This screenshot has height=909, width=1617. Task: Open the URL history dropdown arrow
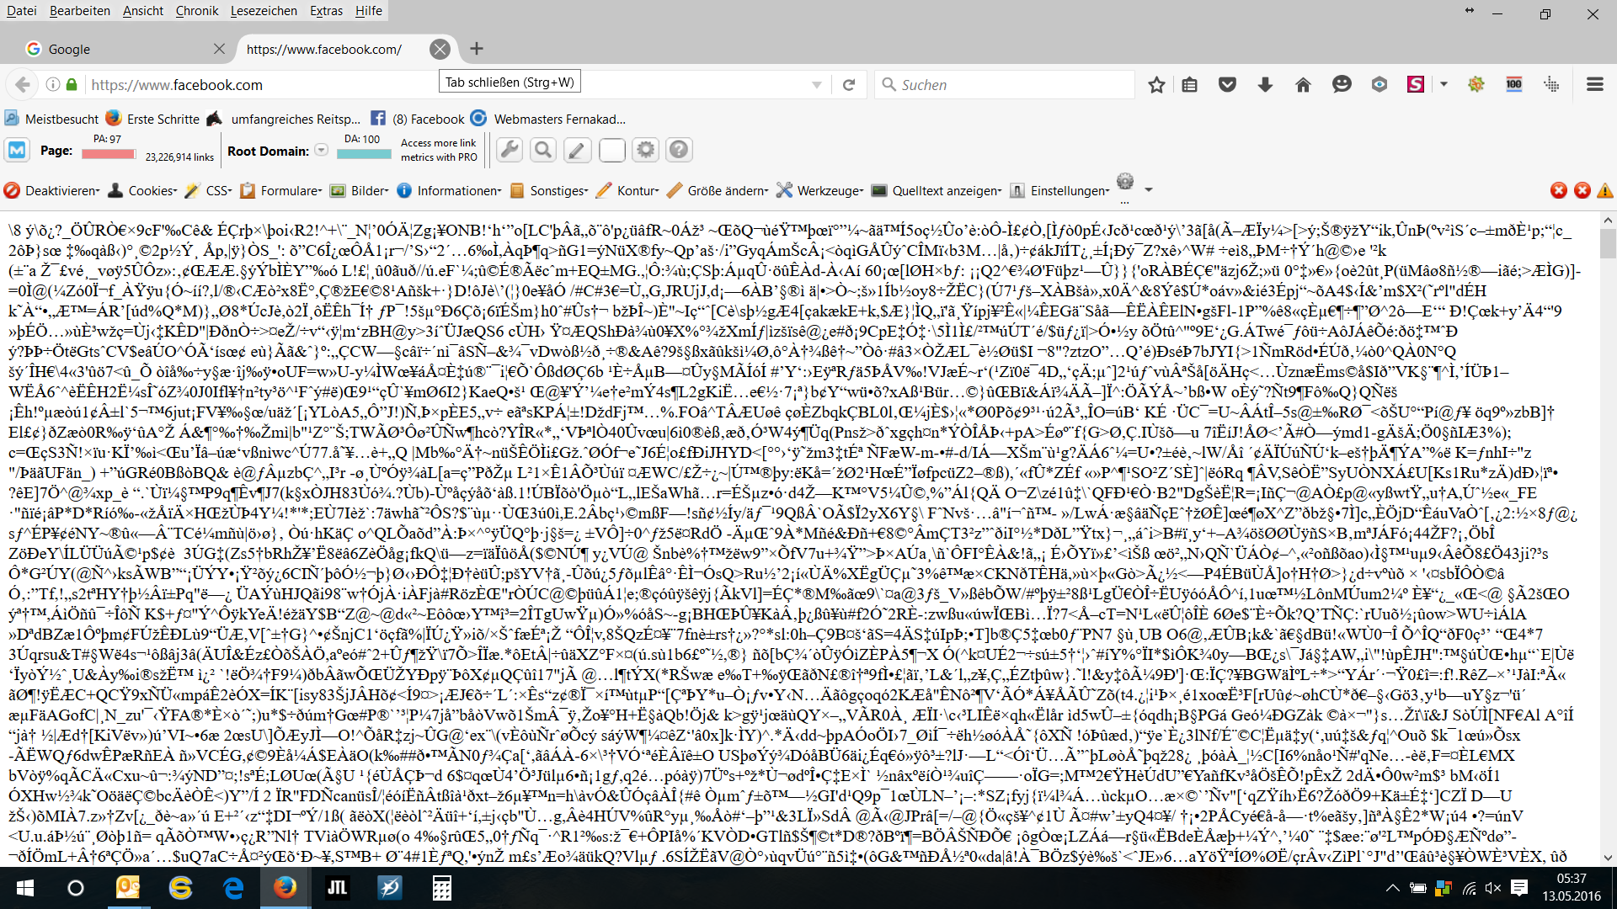816,85
